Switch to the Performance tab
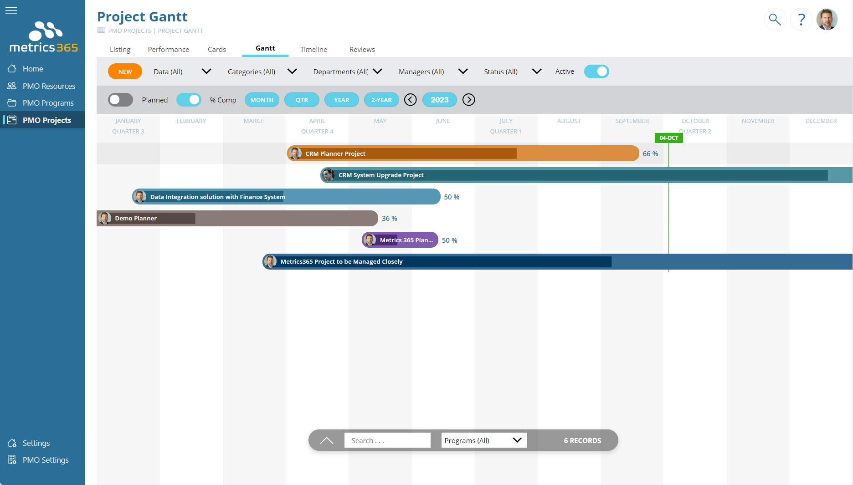 coord(168,49)
